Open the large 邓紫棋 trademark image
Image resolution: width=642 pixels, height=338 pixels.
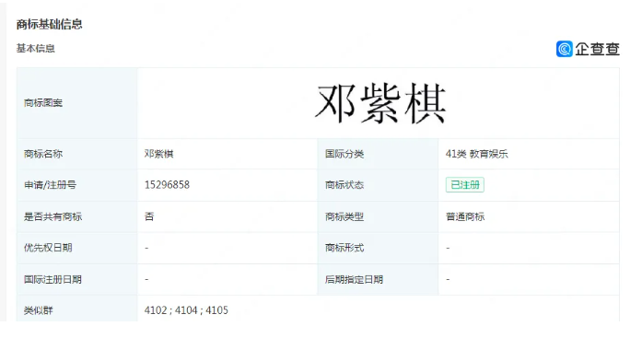click(380, 103)
